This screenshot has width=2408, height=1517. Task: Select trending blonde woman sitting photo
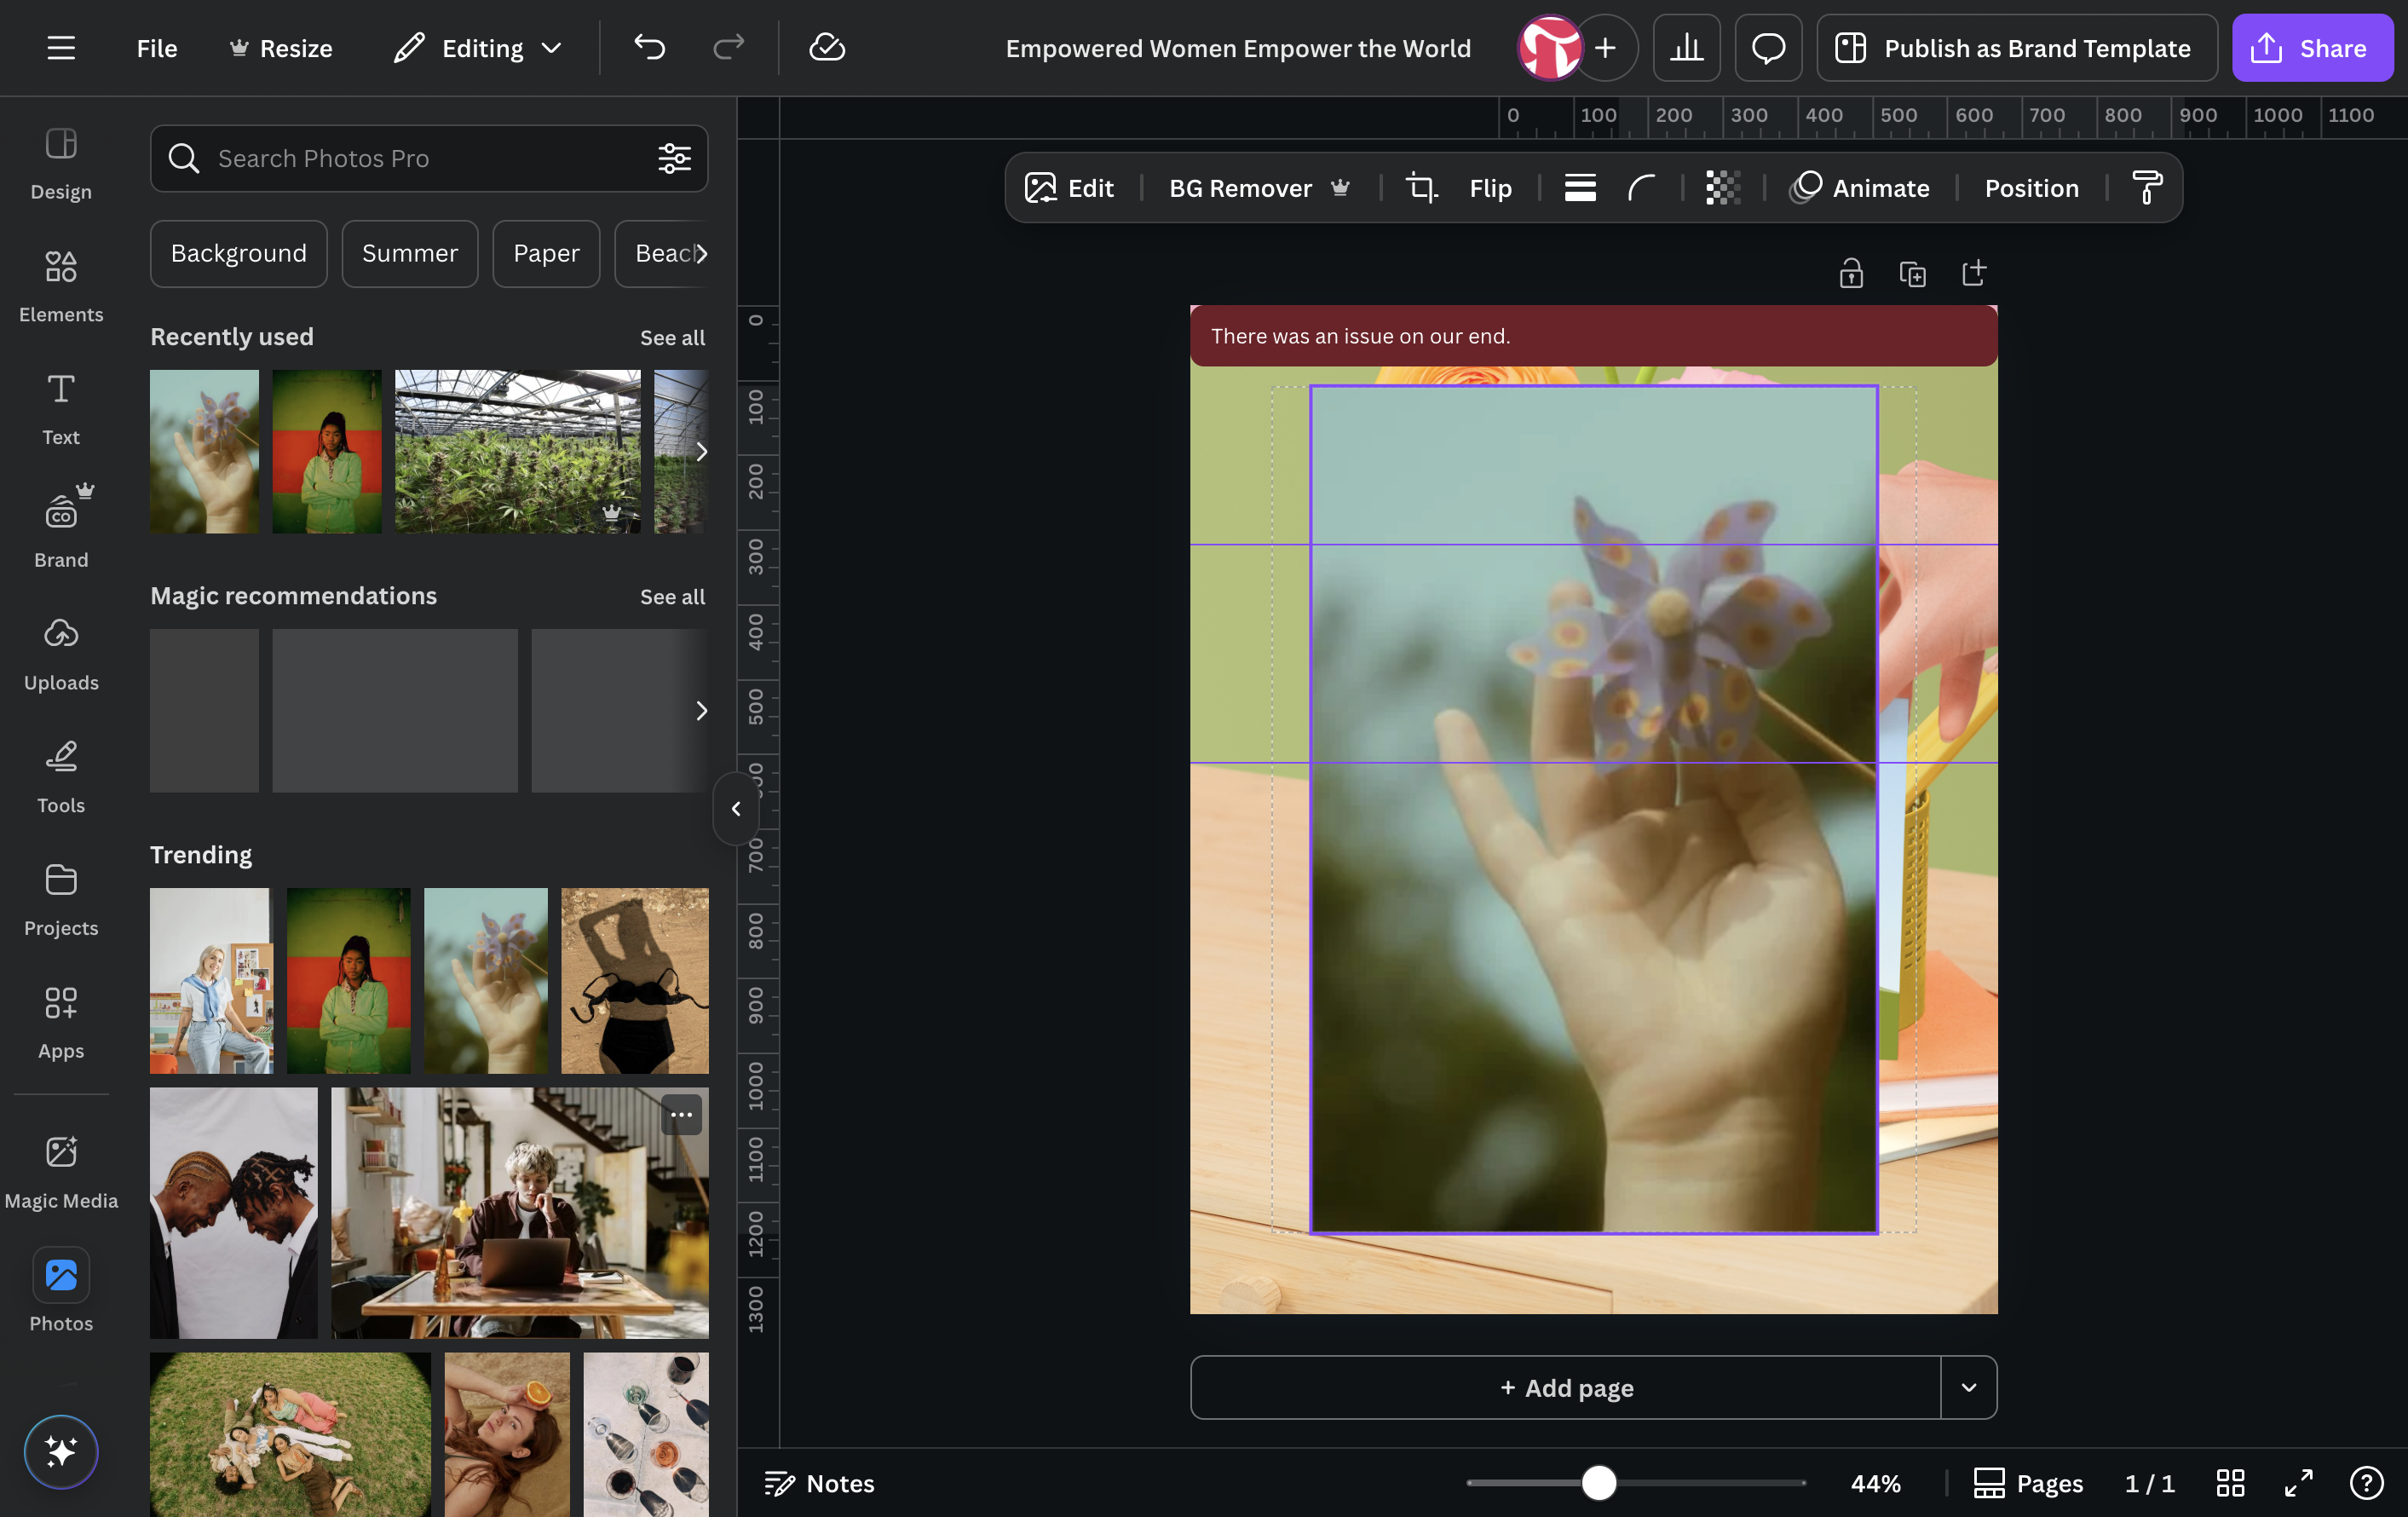pyautogui.click(x=211, y=980)
